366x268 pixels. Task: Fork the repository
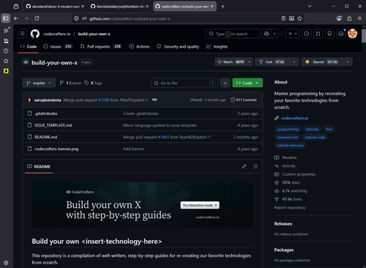click(272, 62)
